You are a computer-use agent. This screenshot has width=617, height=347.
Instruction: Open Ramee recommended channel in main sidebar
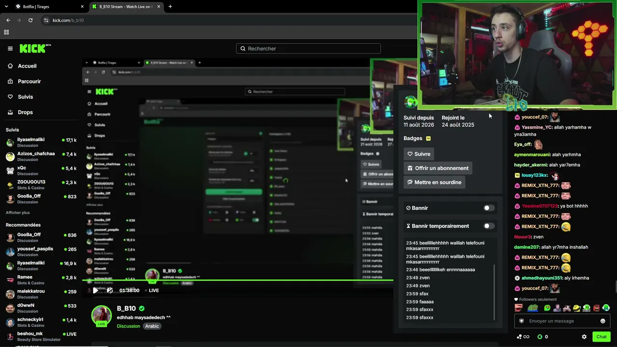[41, 280]
